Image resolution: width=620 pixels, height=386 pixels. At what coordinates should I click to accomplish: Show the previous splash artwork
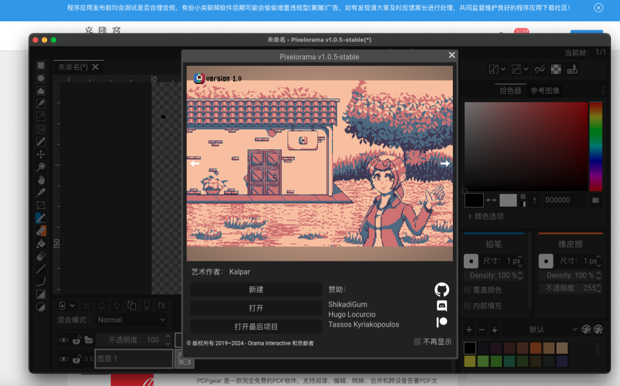pyautogui.click(x=194, y=163)
